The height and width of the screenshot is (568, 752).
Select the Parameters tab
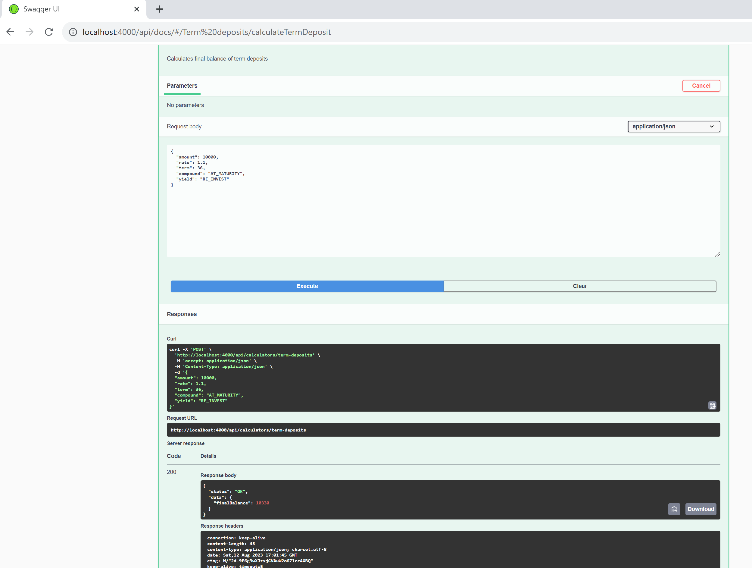point(182,85)
